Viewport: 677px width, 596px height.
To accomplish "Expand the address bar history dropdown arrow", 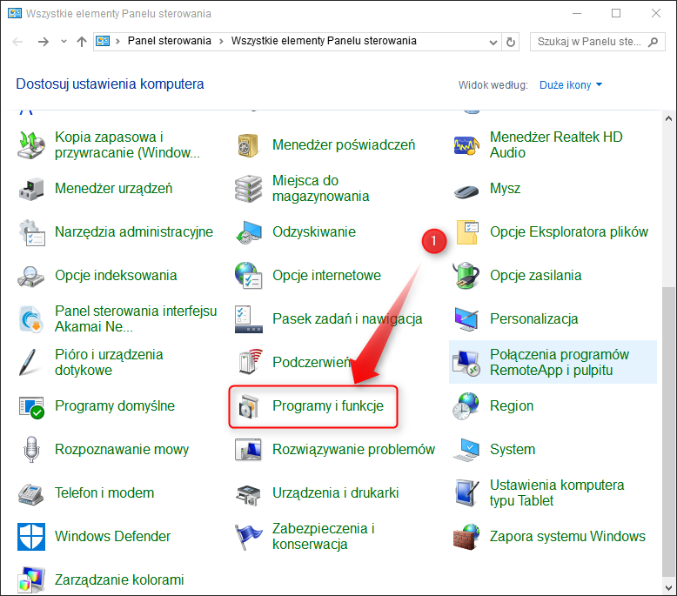I will 492,42.
